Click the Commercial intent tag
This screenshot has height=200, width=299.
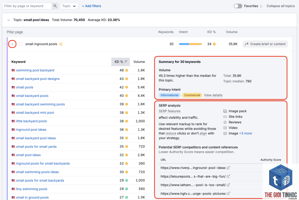[x=192, y=95]
